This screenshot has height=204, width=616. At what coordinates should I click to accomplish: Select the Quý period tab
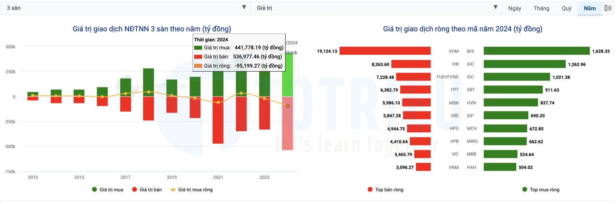coord(566,8)
